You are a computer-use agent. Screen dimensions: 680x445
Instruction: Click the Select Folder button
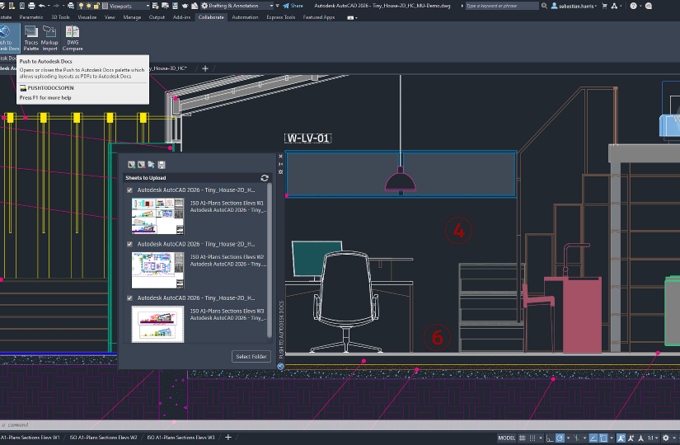click(x=251, y=357)
